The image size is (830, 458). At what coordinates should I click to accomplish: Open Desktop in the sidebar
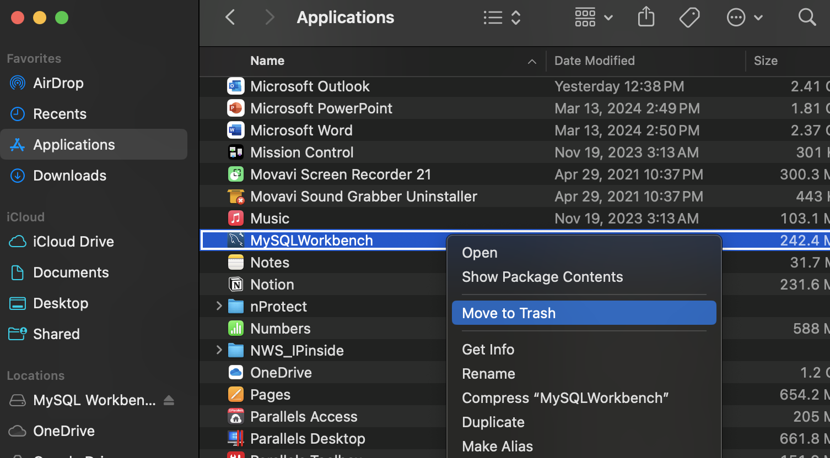(94, 303)
